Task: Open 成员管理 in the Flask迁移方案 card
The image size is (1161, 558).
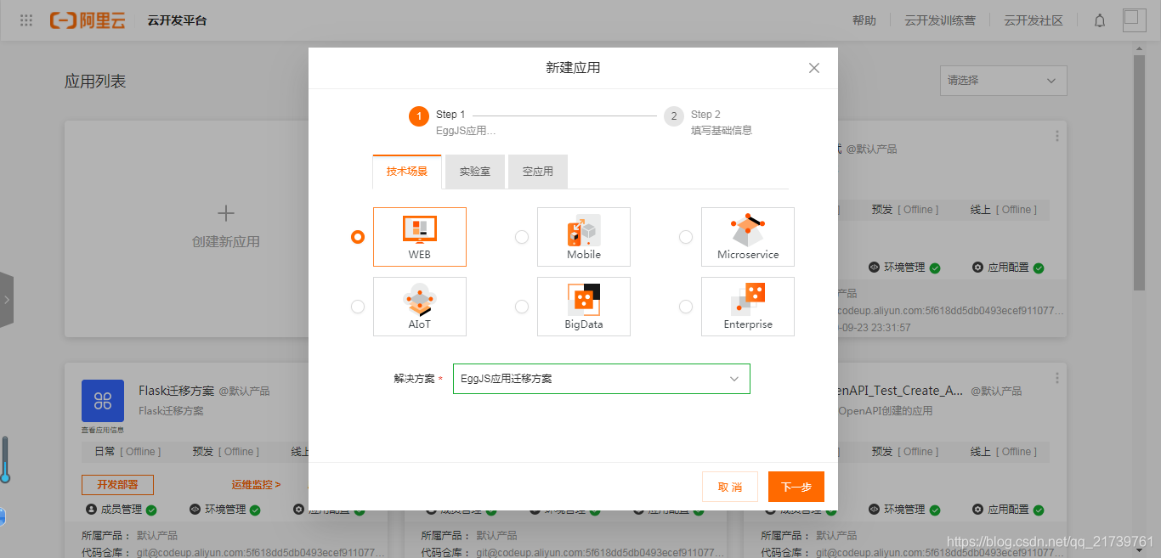Action: [121, 510]
